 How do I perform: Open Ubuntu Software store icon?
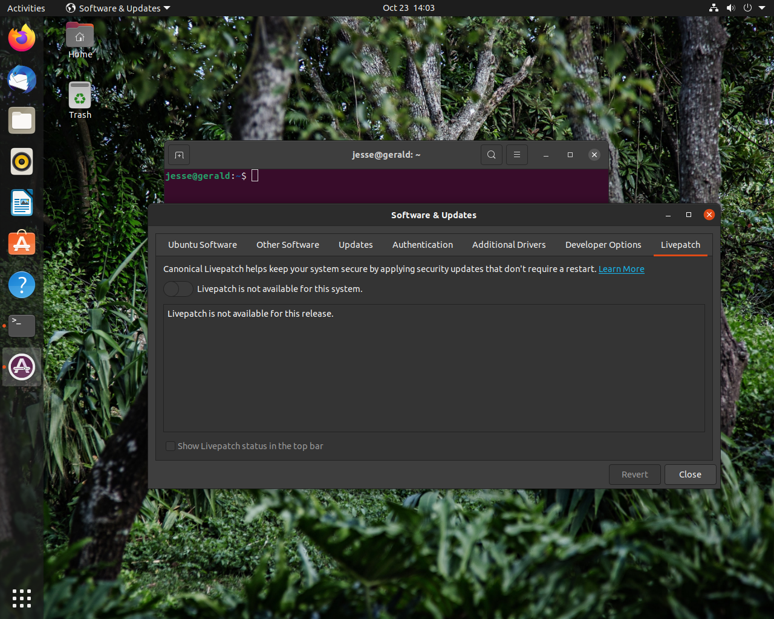[x=22, y=244]
